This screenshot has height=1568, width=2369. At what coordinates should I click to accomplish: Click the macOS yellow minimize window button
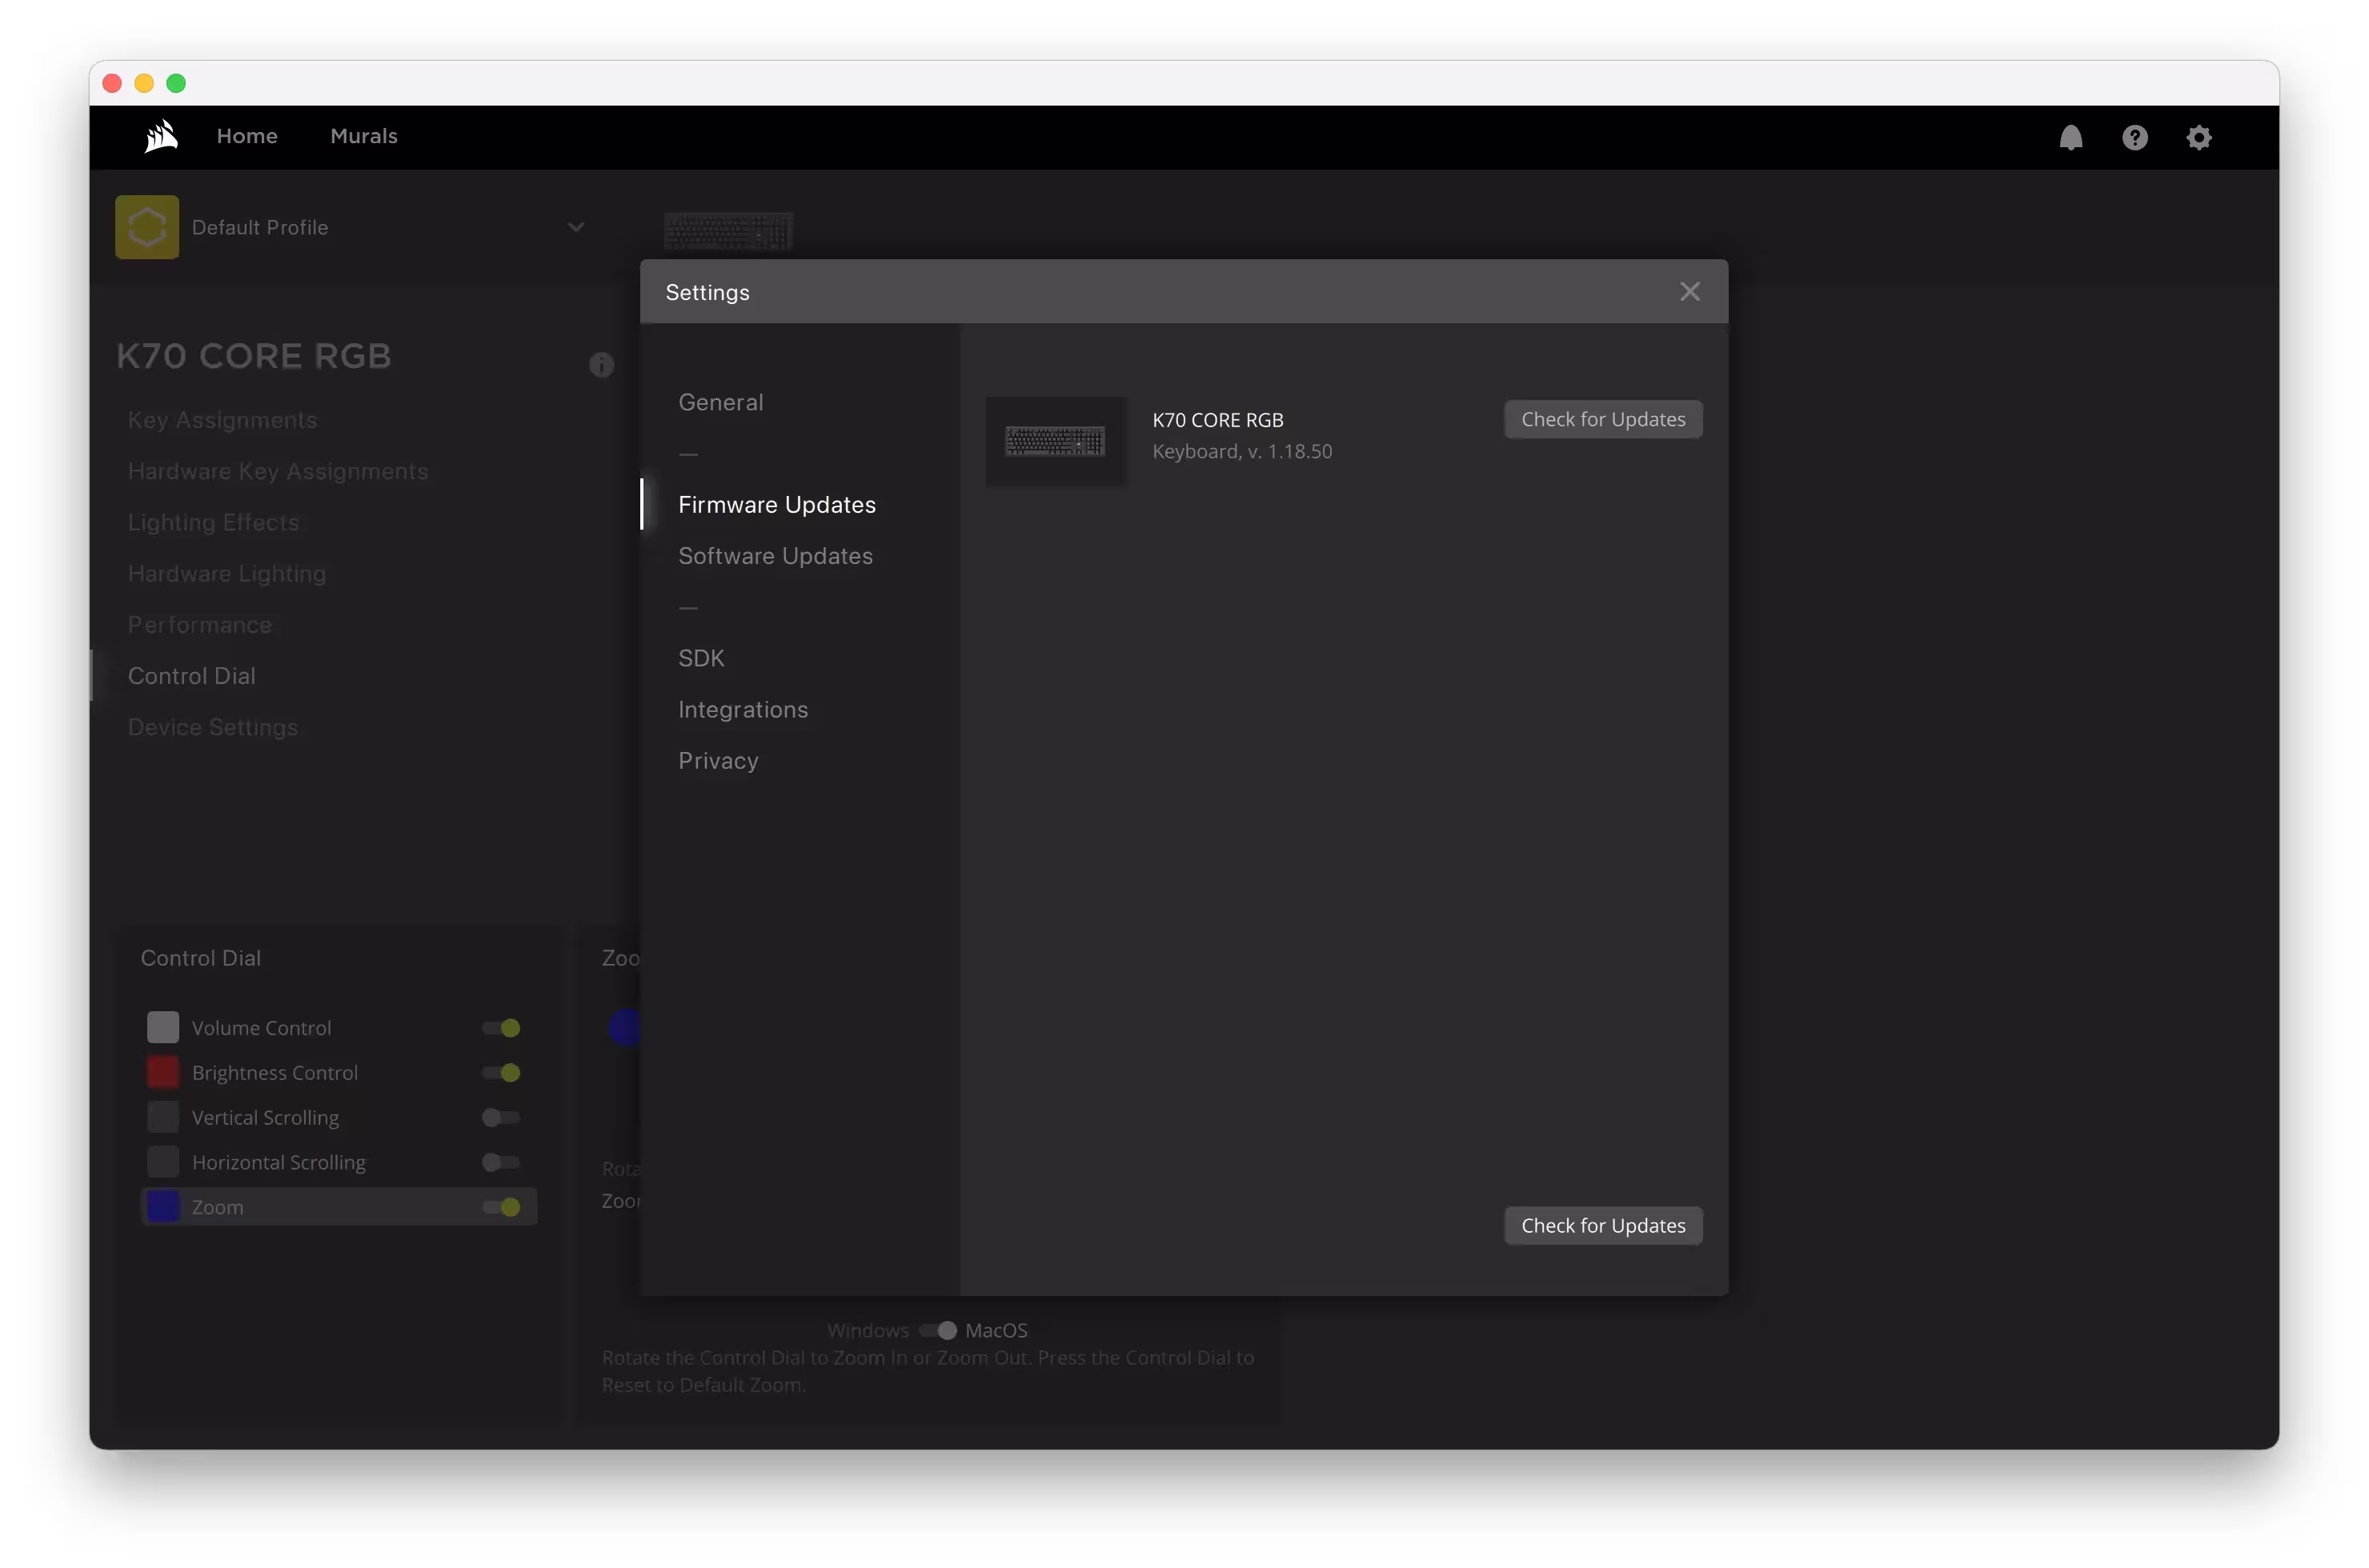pyautogui.click(x=144, y=83)
